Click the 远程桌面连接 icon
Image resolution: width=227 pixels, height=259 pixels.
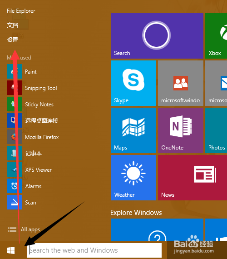tap(15, 120)
